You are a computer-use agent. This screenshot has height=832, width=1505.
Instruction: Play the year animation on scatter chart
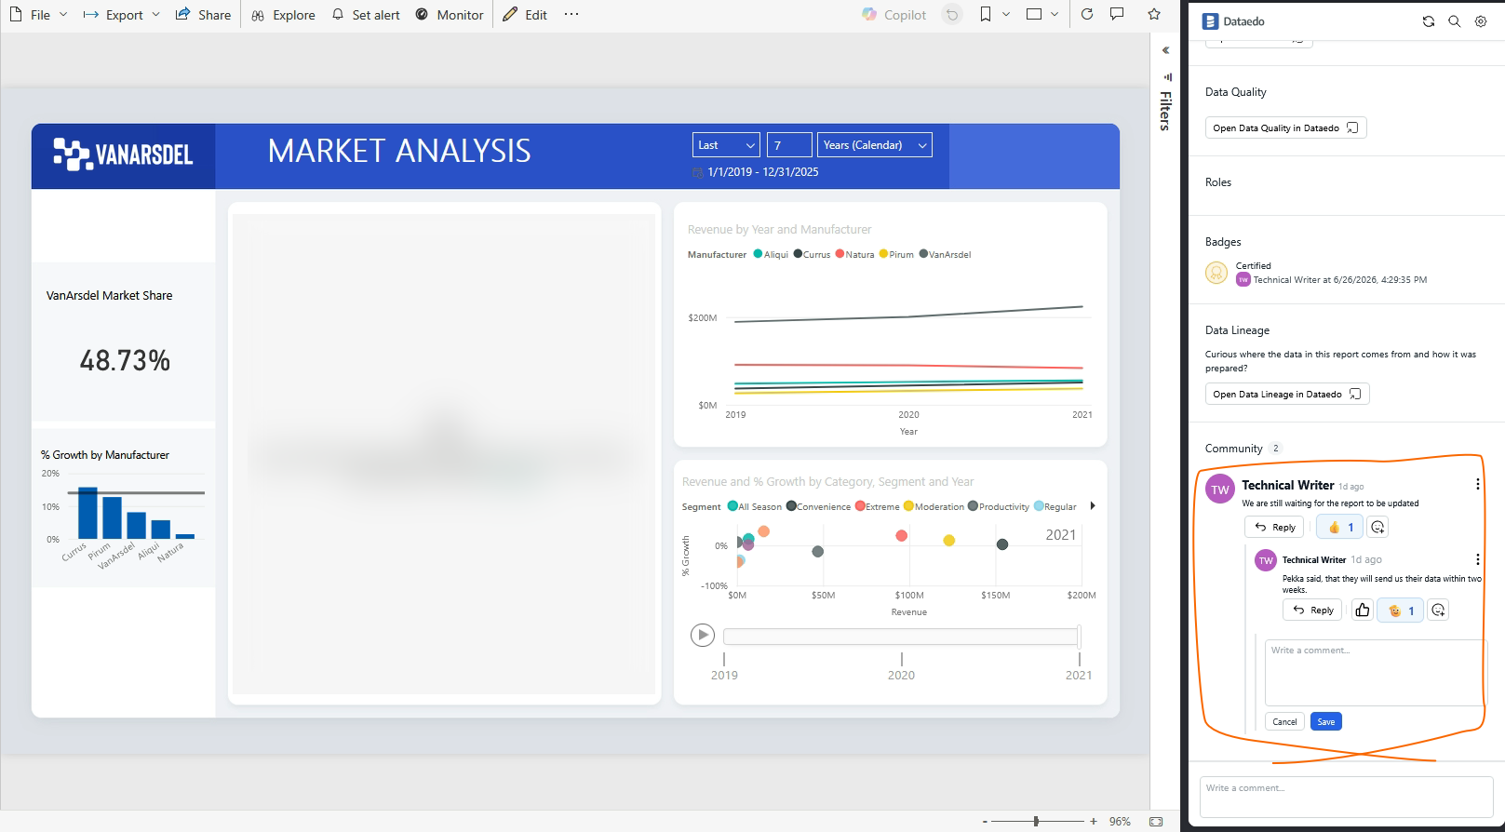[x=703, y=636]
